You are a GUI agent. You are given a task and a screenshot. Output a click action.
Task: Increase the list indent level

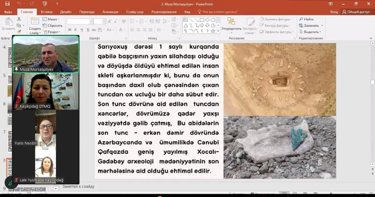tap(157, 22)
